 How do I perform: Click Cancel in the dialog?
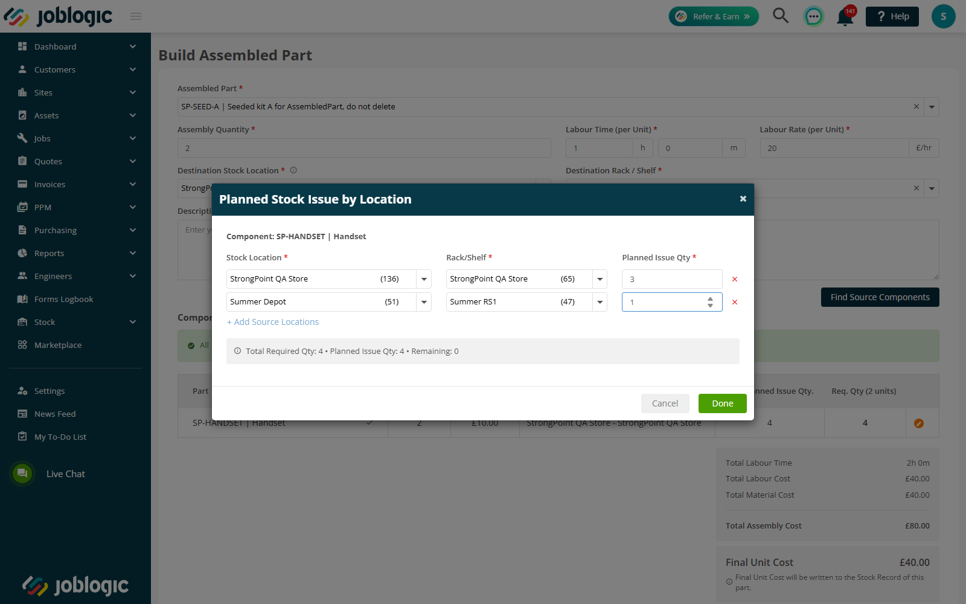[665, 403]
